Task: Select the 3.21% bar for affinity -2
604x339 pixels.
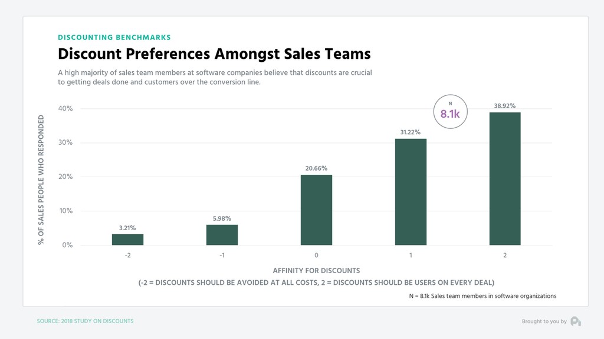Action: 127,240
